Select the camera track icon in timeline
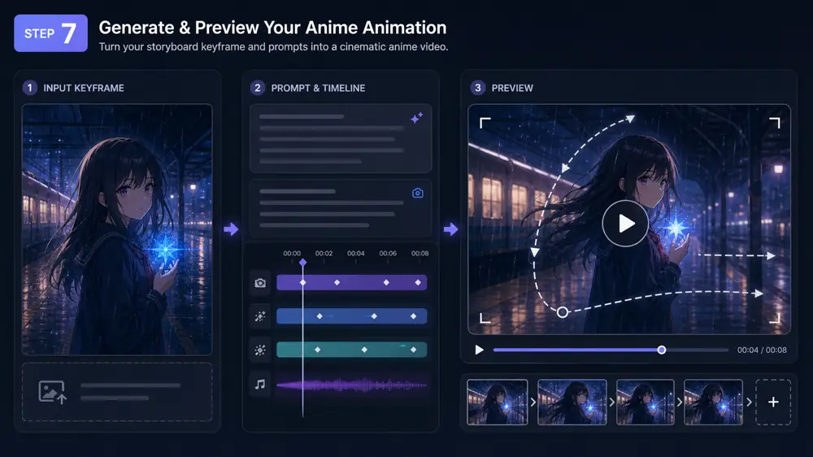Viewport: 813px width, 457px height. pyautogui.click(x=260, y=283)
